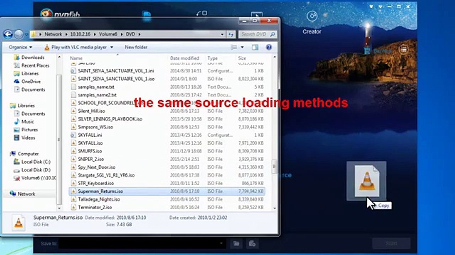Open the Creator module in DVDFab
Image resolution: width=455 pixels, height=255 pixels.
[x=312, y=22]
